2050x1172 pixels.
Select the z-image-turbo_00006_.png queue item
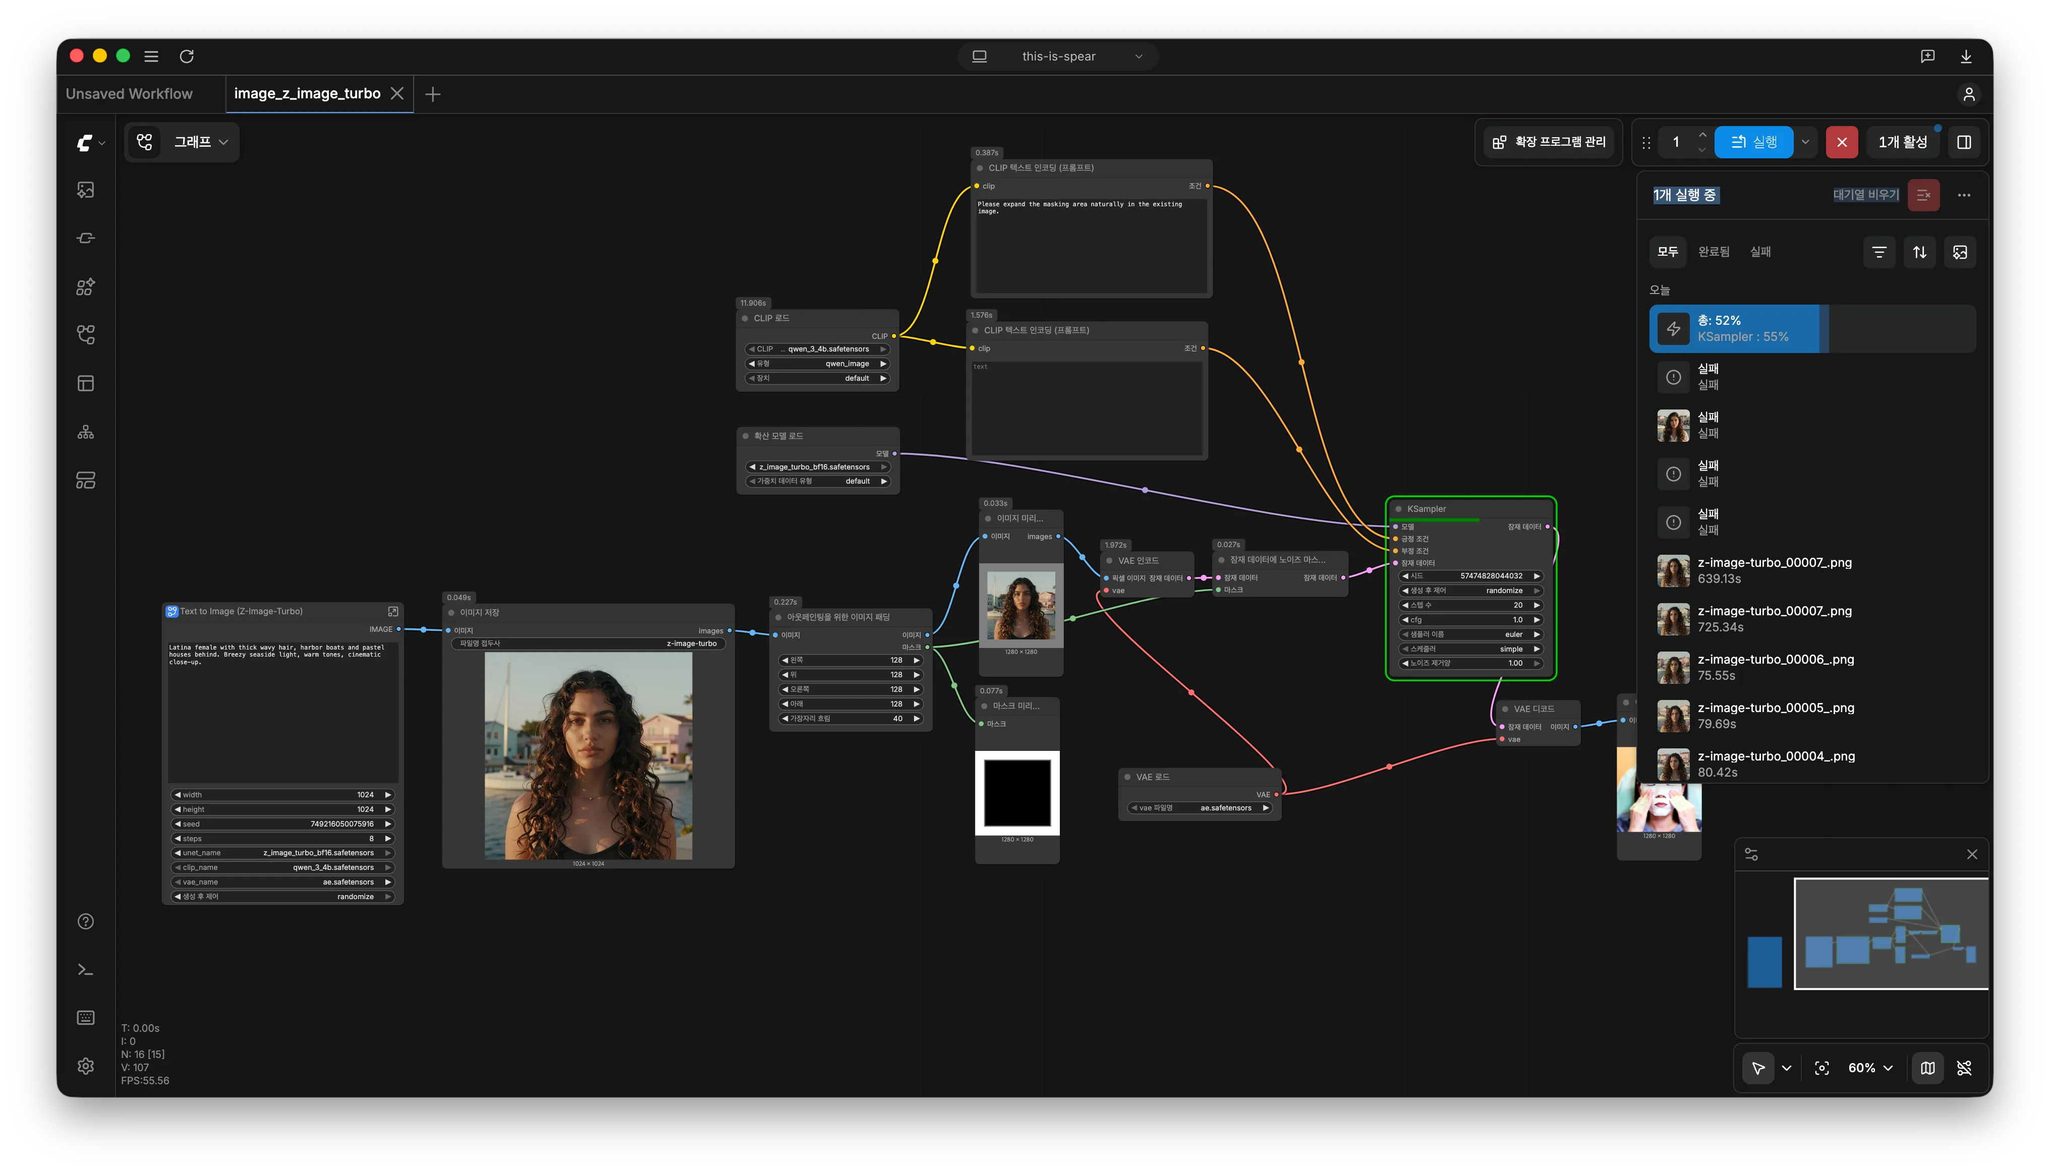[1813, 668]
